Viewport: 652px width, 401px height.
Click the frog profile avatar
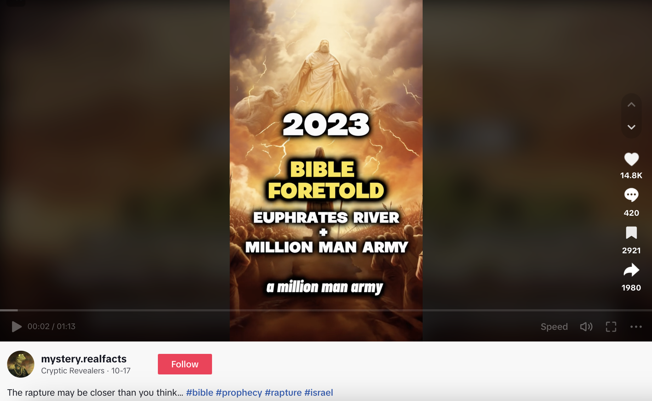coord(21,364)
